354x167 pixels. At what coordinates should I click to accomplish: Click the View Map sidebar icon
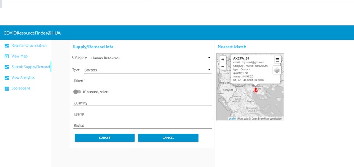tap(7, 56)
